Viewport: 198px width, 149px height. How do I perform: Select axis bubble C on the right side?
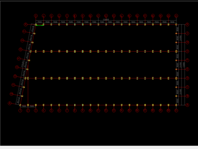point(187,87)
